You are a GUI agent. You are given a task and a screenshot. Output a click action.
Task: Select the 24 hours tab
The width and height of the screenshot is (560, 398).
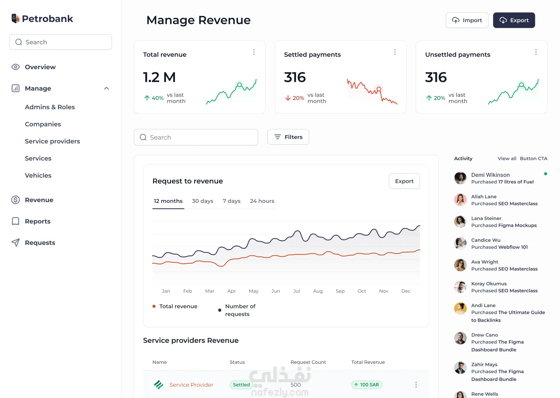coord(262,201)
